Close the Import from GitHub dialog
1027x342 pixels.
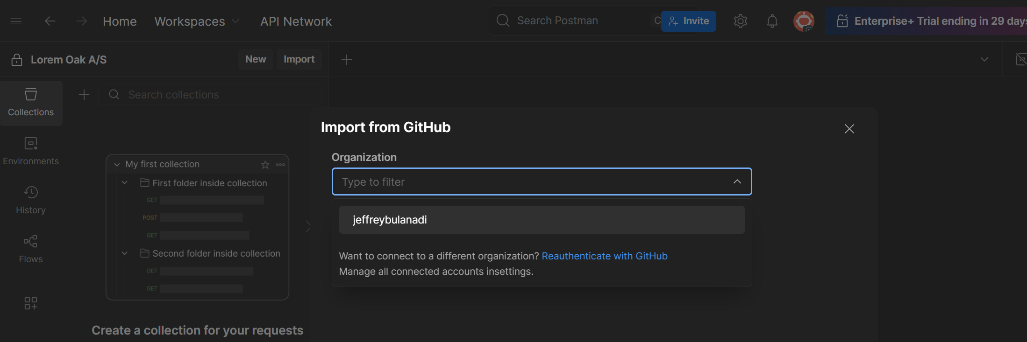[x=849, y=129]
